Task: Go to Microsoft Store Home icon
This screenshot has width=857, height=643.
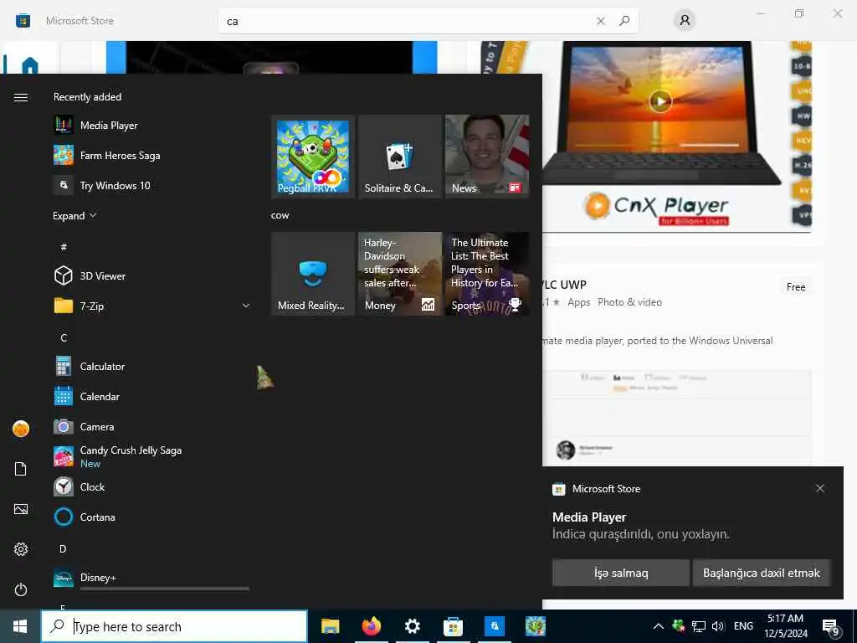Action: 30,65
